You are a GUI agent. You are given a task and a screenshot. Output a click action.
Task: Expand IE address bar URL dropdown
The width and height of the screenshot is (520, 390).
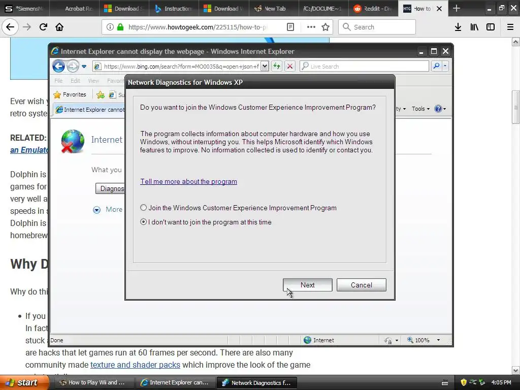pyautogui.click(x=264, y=67)
